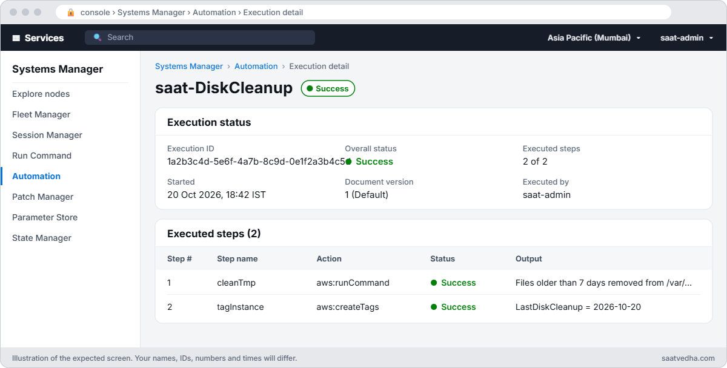Go to Explore nodes in sidebar
The image size is (727, 368).
pyautogui.click(x=41, y=94)
